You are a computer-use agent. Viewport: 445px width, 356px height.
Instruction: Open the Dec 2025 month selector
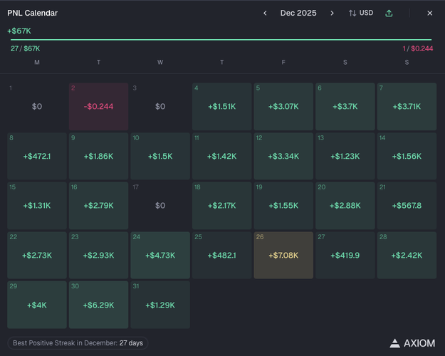[x=298, y=13]
